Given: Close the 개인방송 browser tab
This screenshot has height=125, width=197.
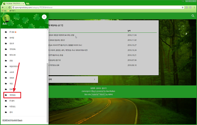Looking at the screenshot, I should [23, 4].
